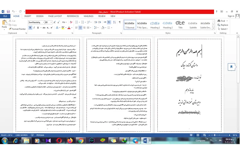The height and width of the screenshot is (155, 240).
Task: Switch to the REFERENCES tab
Action: click(73, 16)
